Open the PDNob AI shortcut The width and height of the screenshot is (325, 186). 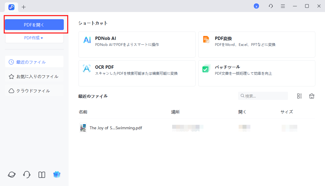pyautogui.click(x=137, y=44)
